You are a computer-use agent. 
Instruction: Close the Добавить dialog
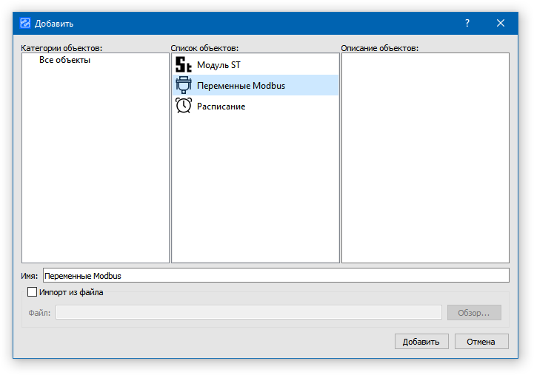(500, 23)
